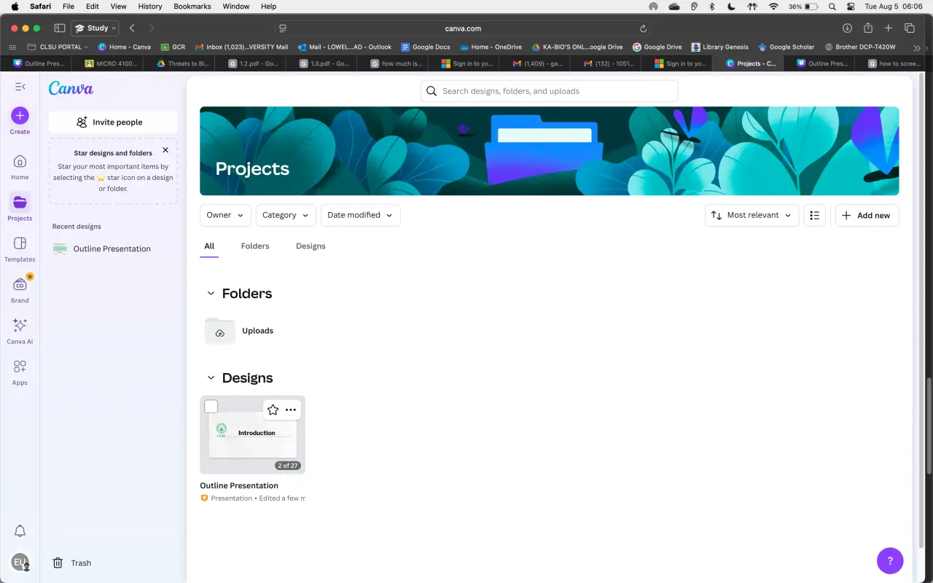Click the Safari share icon
This screenshot has width=933, height=583.
tap(868, 28)
